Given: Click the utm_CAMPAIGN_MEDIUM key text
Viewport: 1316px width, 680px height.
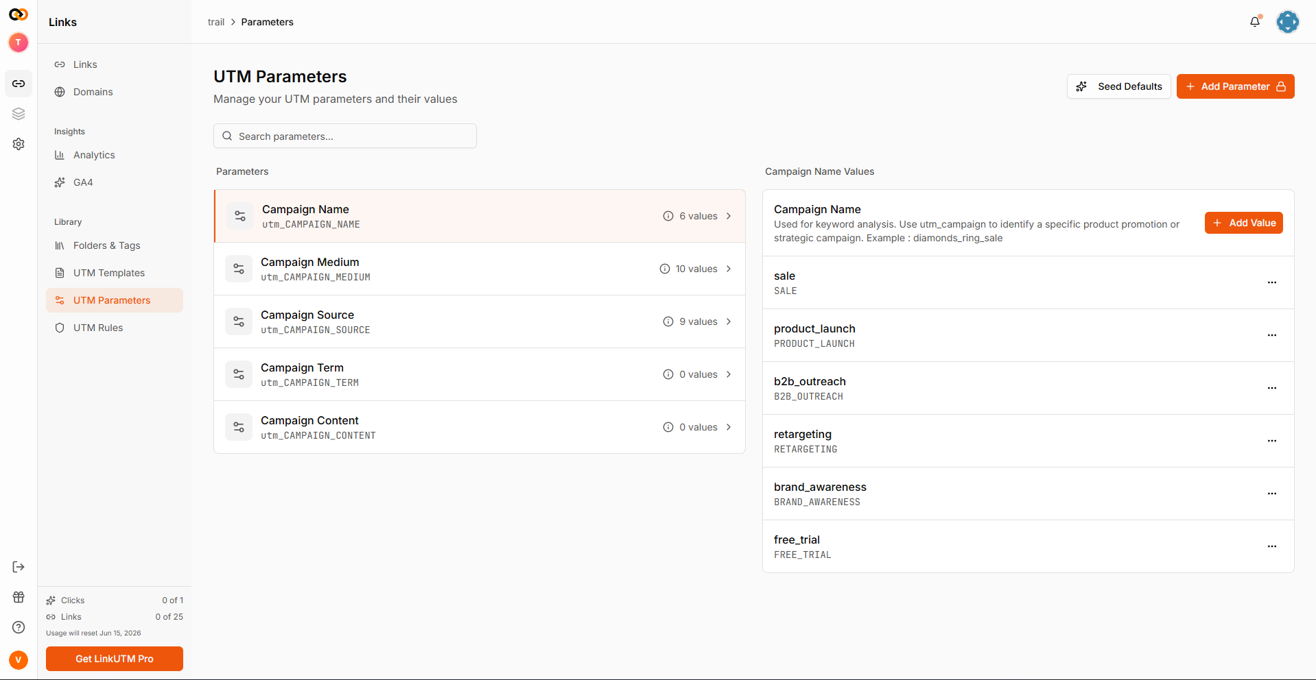Looking at the screenshot, I should pos(316,277).
